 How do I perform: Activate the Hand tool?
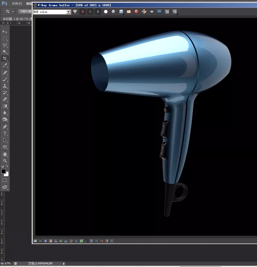(x=5, y=154)
